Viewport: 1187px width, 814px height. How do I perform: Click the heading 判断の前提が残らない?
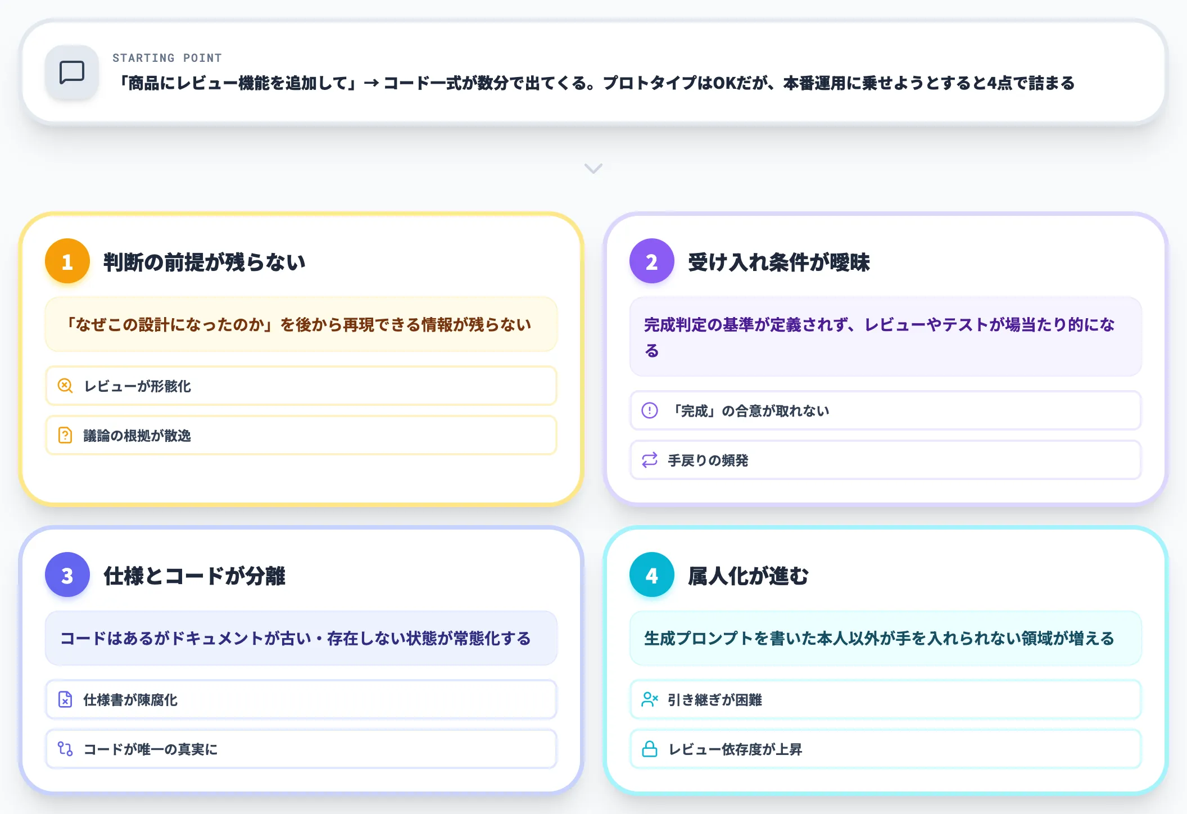point(205,262)
